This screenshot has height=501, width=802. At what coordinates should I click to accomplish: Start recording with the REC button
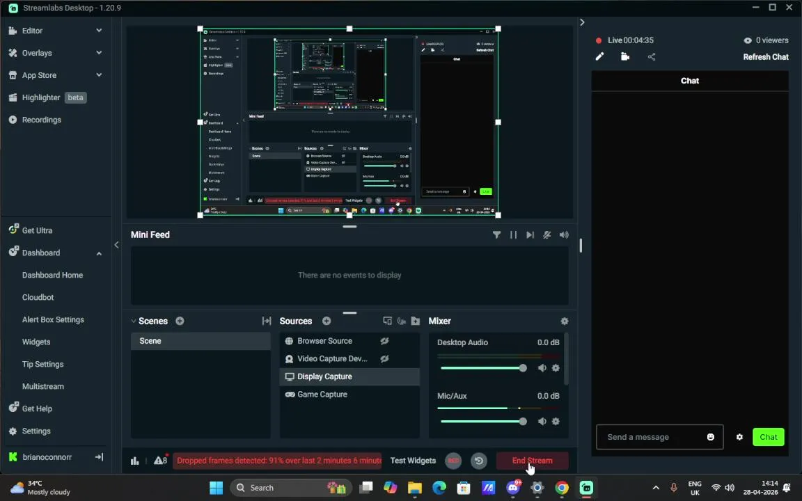pos(453,461)
